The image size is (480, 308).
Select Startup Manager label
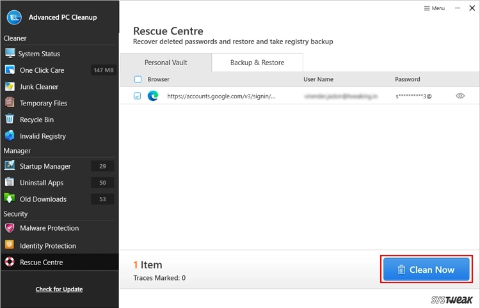pyautogui.click(x=45, y=166)
